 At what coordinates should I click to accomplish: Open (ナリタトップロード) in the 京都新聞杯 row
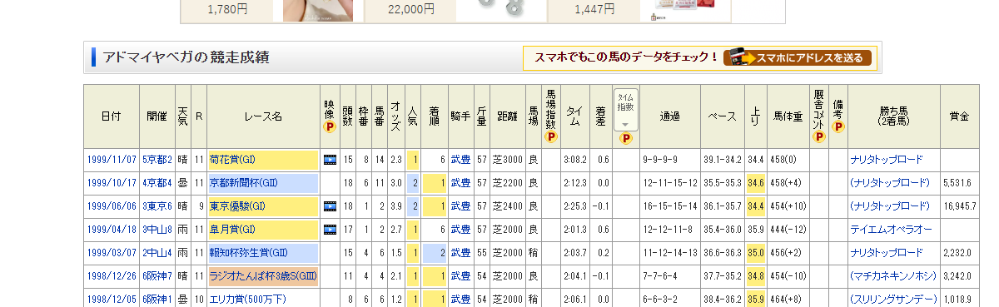pyautogui.click(x=889, y=182)
